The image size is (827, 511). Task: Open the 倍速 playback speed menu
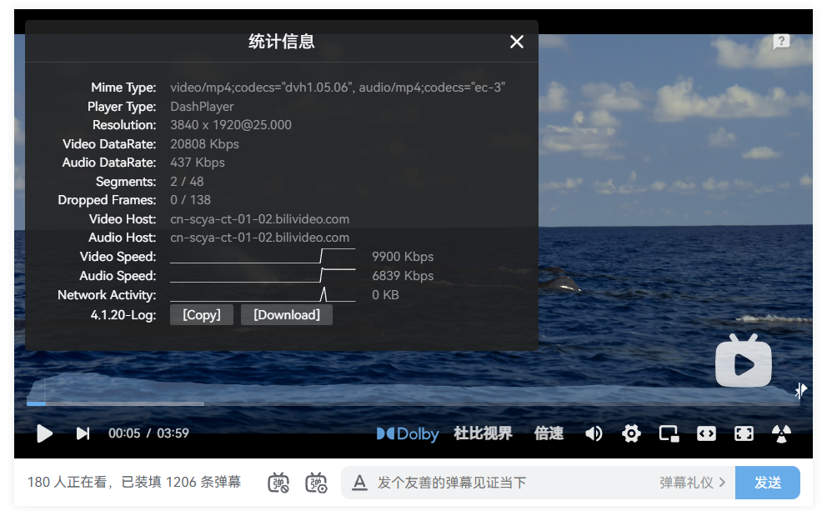click(x=548, y=433)
